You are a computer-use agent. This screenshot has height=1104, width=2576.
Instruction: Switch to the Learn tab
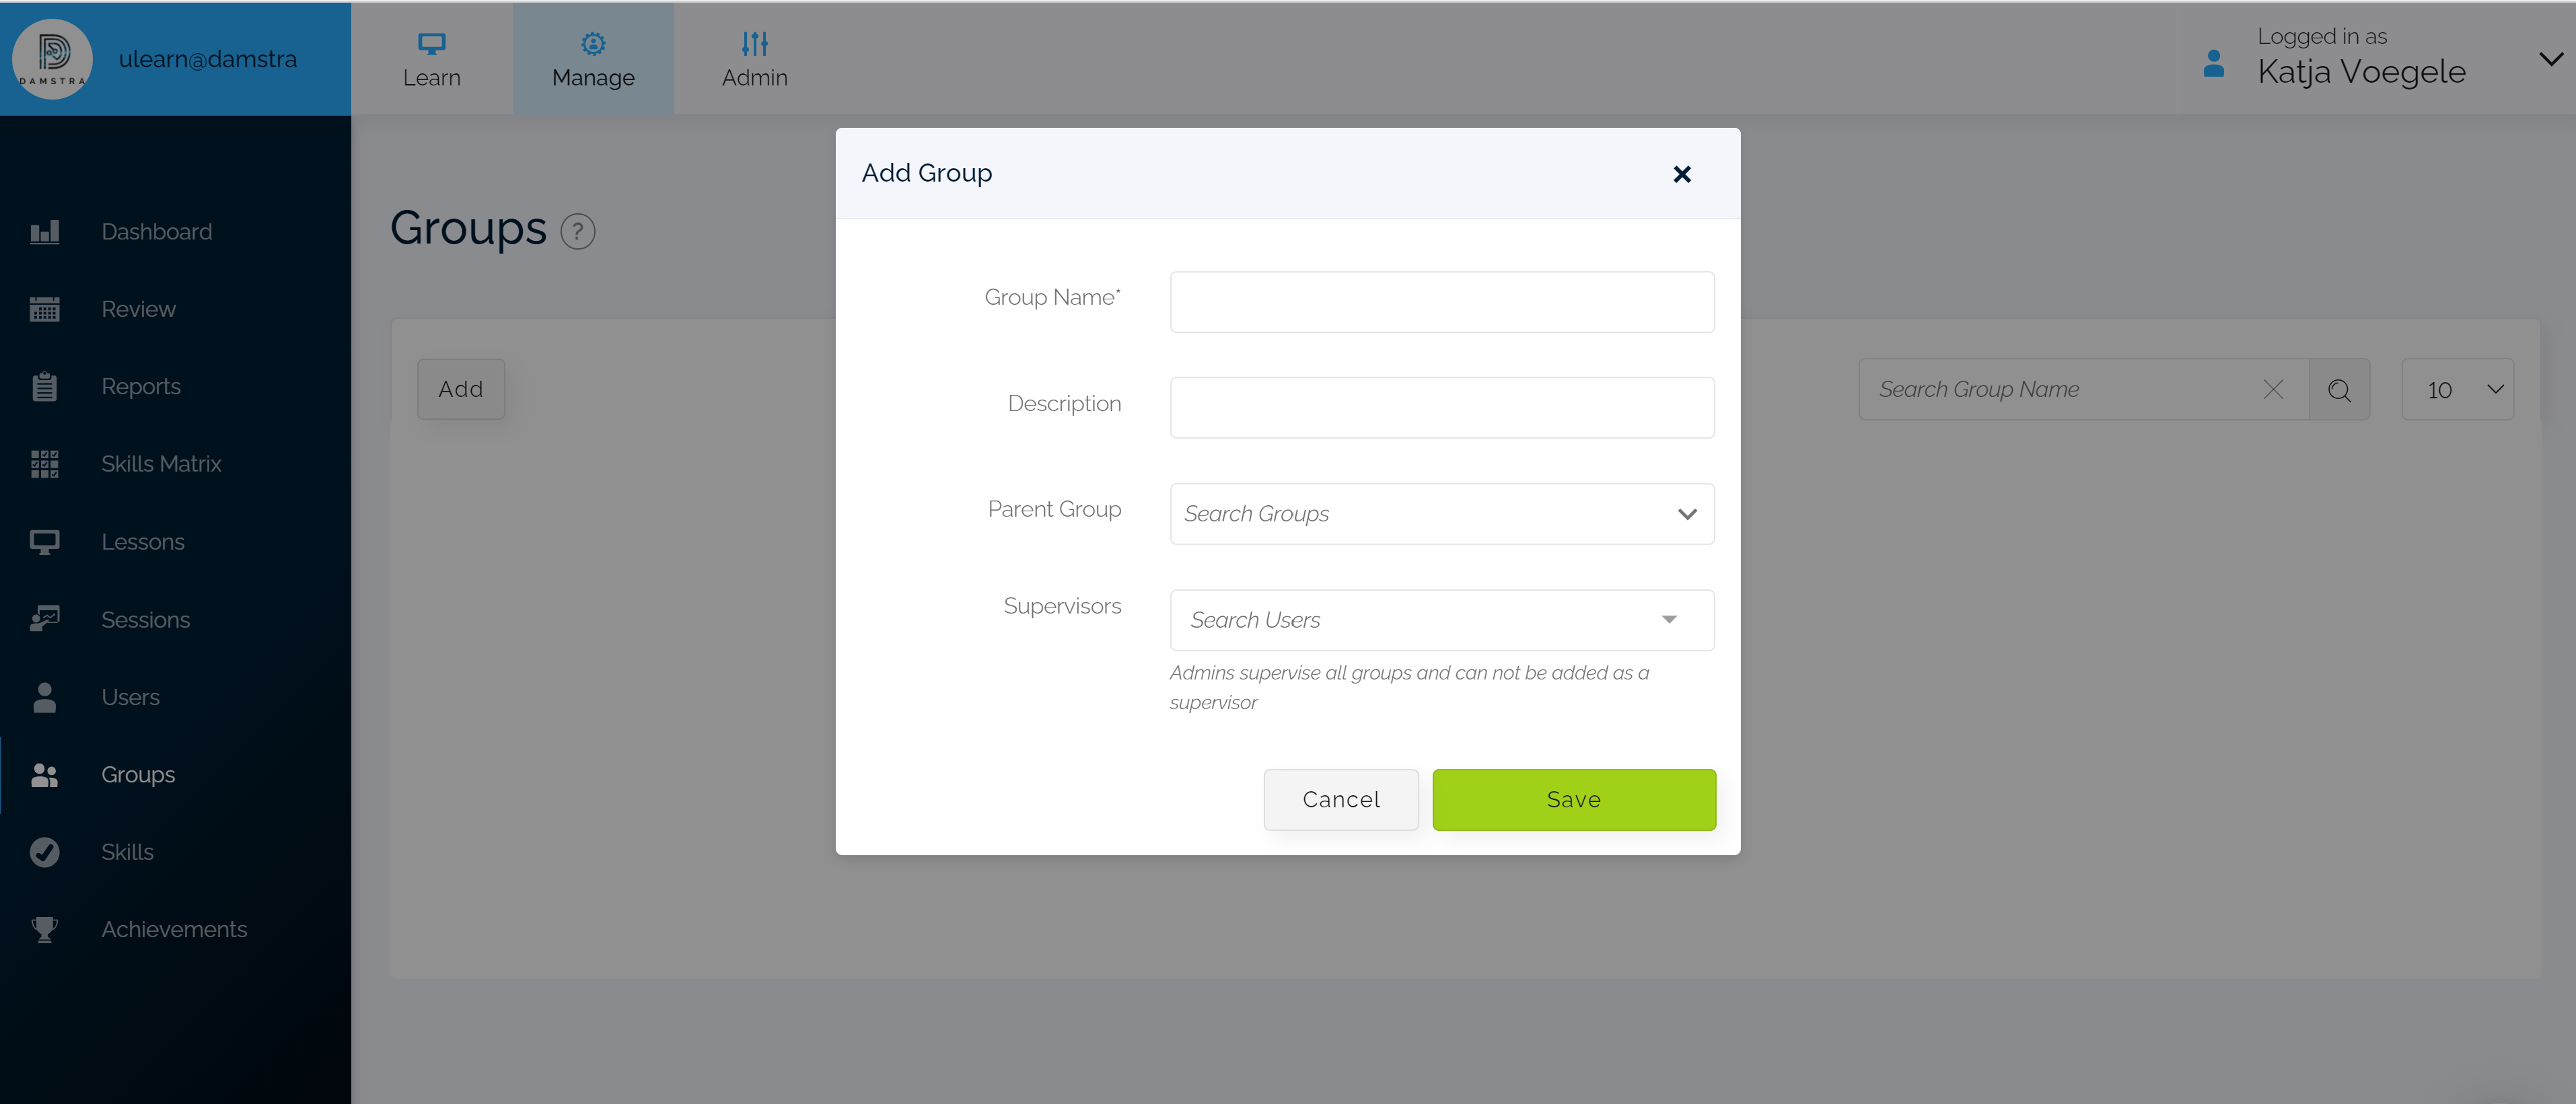[x=432, y=58]
